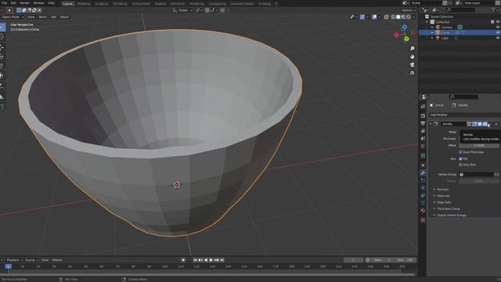
Task: Jump to the last frame in timeline
Action: click(222, 260)
